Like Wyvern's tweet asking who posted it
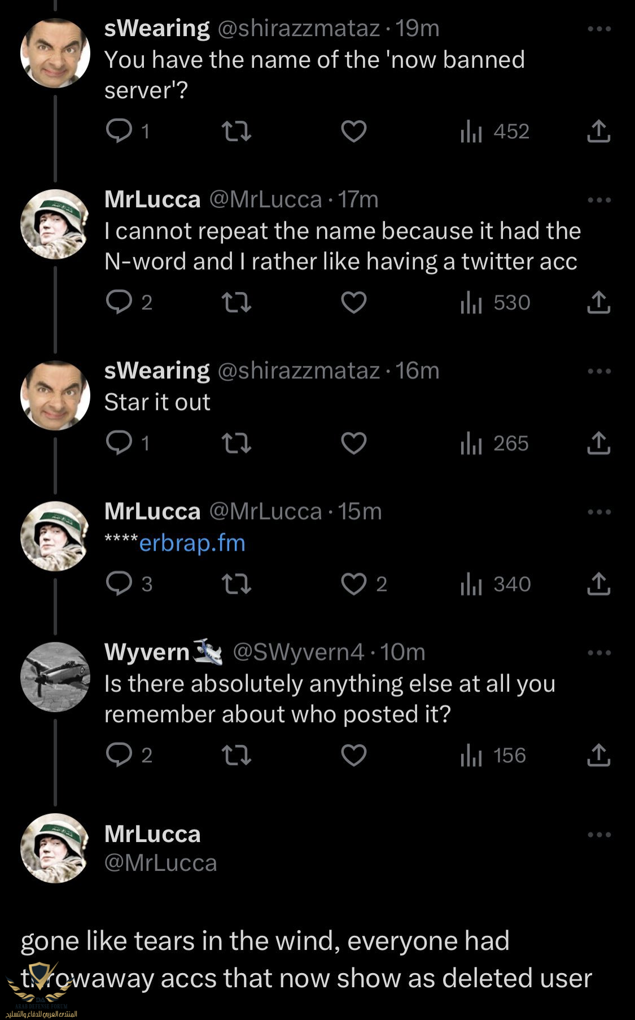Image resolution: width=635 pixels, height=1020 pixels. click(354, 755)
